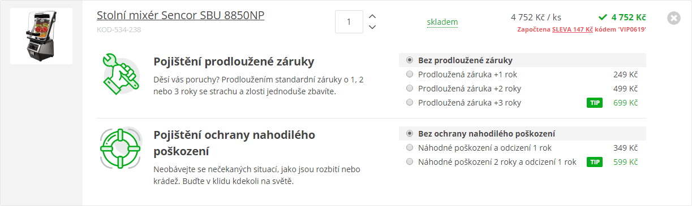Click the TIP badge for +3 roky warranty

pyautogui.click(x=595, y=103)
